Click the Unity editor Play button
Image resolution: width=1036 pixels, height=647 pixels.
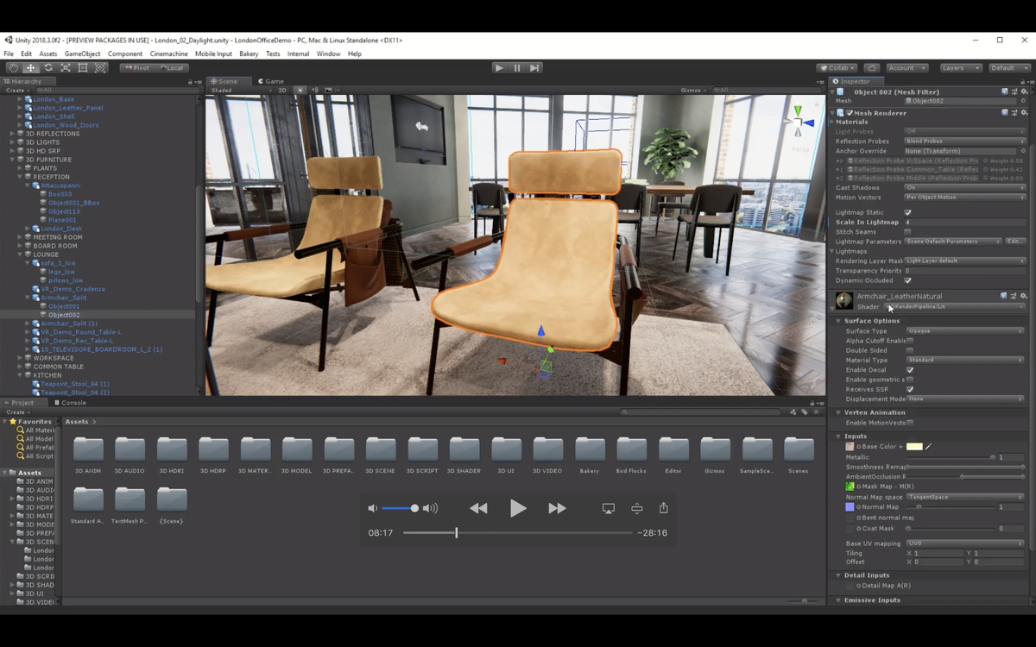pos(499,67)
